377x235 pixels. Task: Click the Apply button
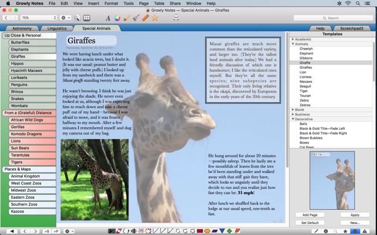point(354,215)
